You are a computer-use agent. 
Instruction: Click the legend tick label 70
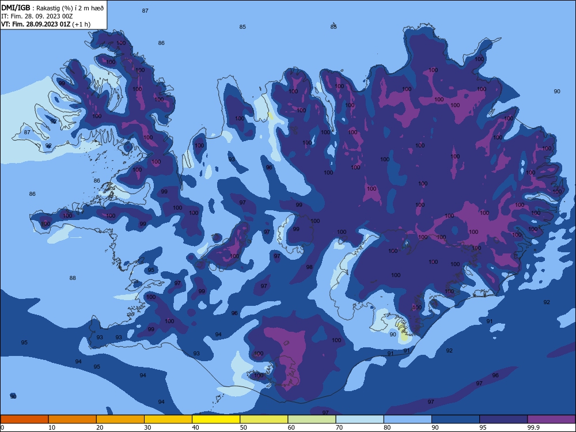point(339,427)
